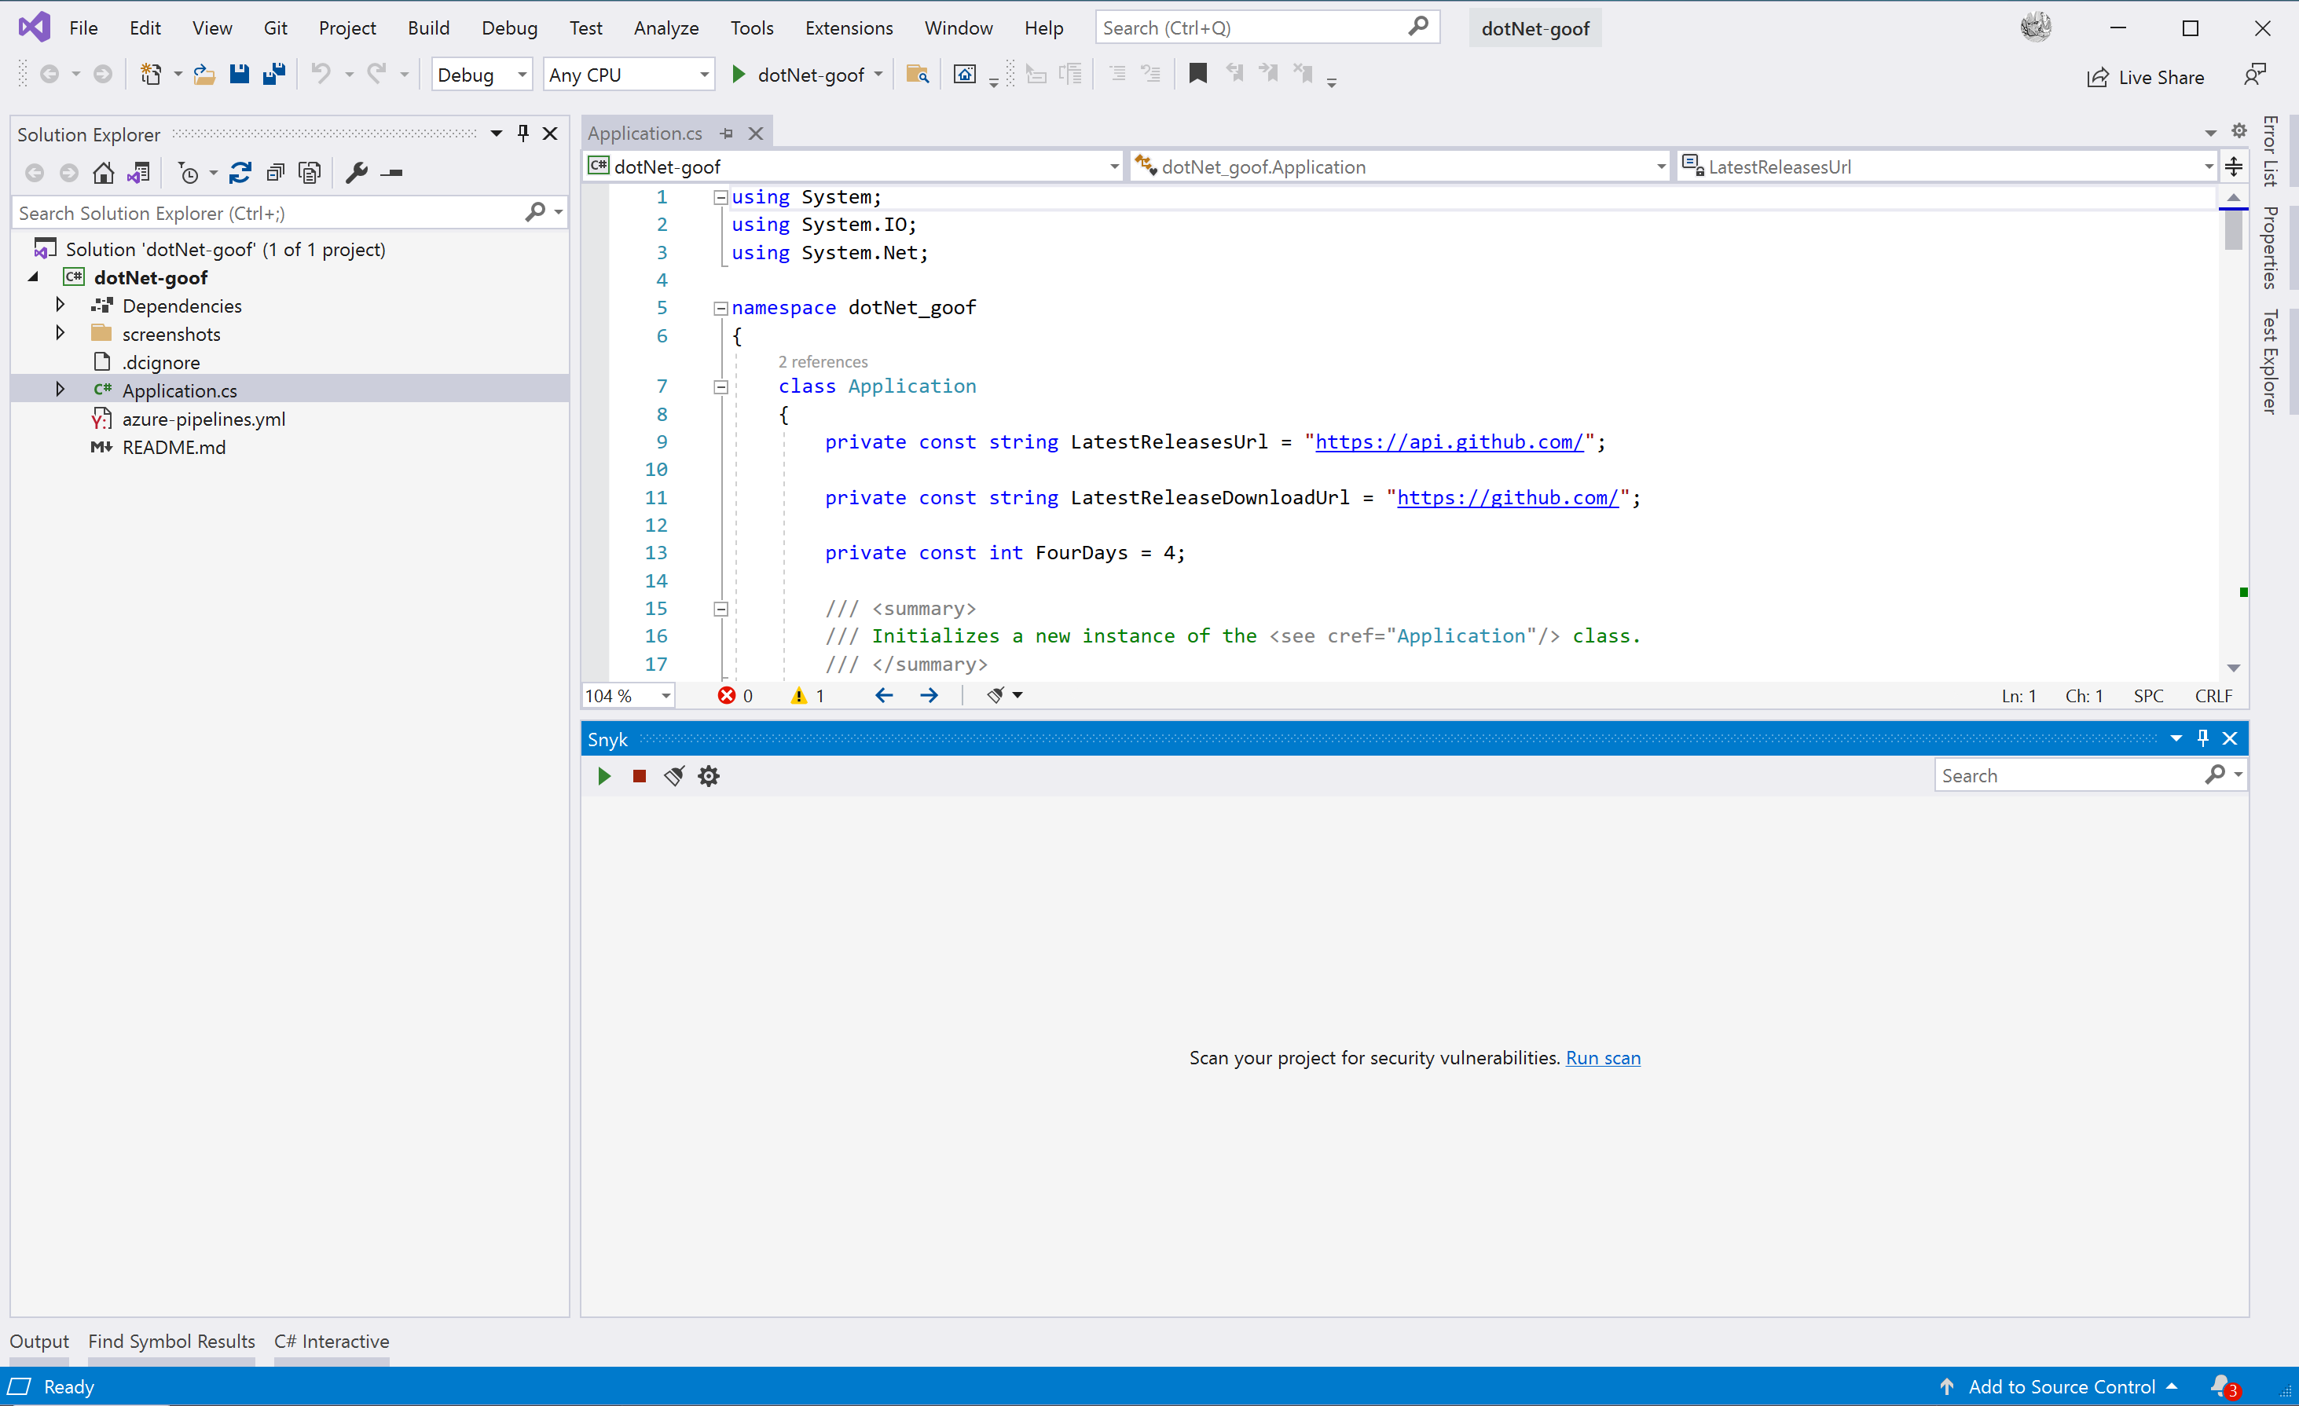This screenshot has width=2299, height=1406.
Task: Collapse the summary comment block
Action: 720,610
